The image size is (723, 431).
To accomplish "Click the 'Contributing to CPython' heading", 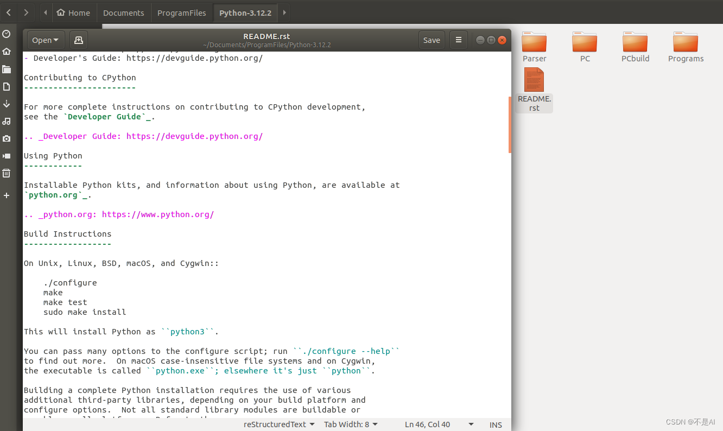I will [x=80, y=78].
